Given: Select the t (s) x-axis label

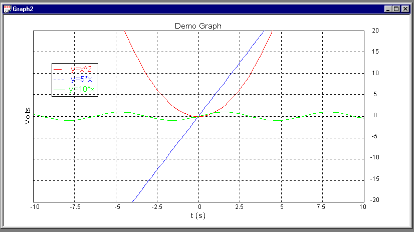Looking at the screenshot, I should tap(198, 215).
